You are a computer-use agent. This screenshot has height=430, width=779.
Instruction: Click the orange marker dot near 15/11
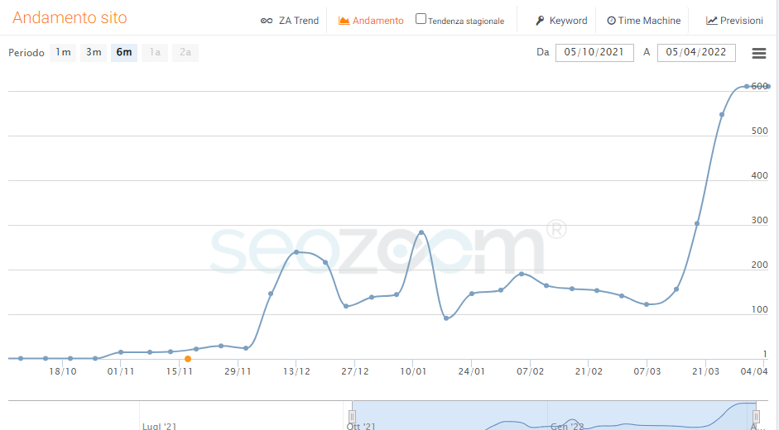tap(188, 359)
